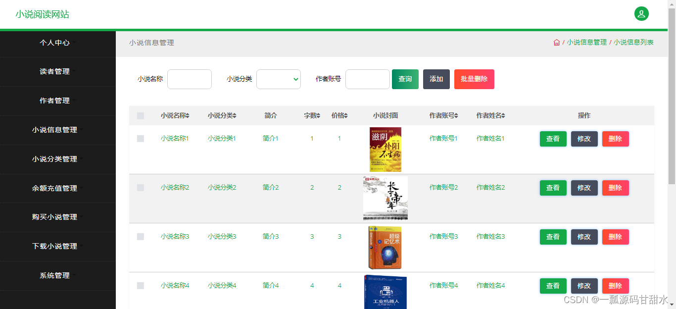Tick the checkbox for 小说名称3 row
This screenshot has height=309, width=676.
(x=141, y=237)
